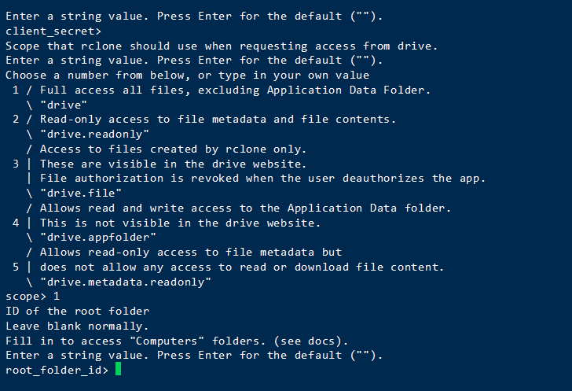Click "Choose a number from below" line
572x391 pixels.
pyautogui.click(x=187, y=75)
